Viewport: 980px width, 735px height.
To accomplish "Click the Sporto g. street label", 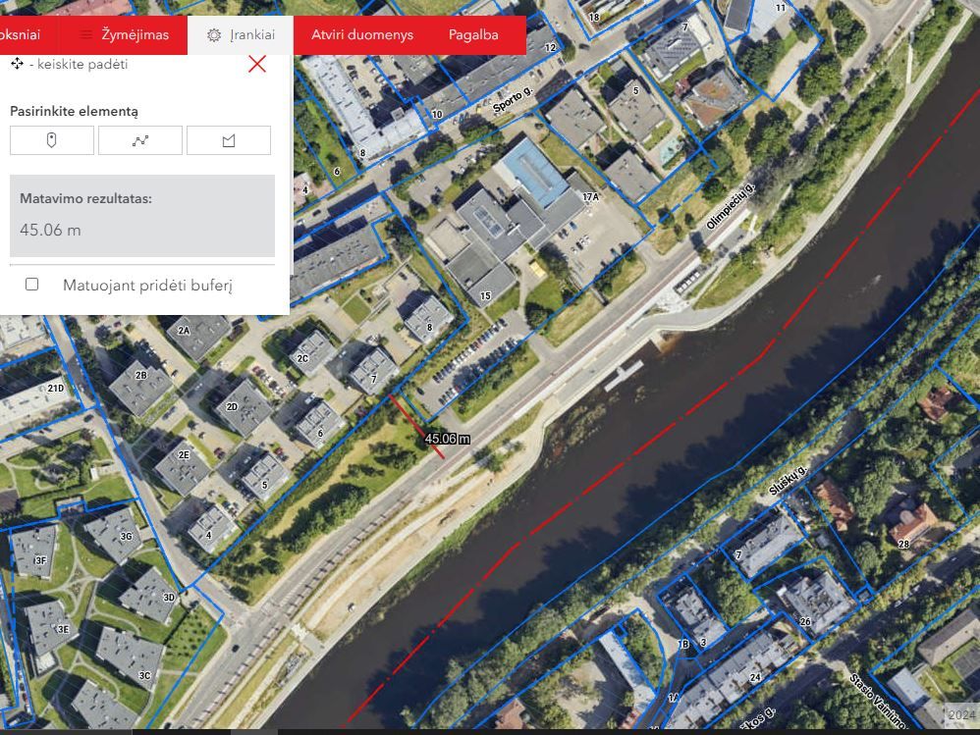I will (512, 99).
